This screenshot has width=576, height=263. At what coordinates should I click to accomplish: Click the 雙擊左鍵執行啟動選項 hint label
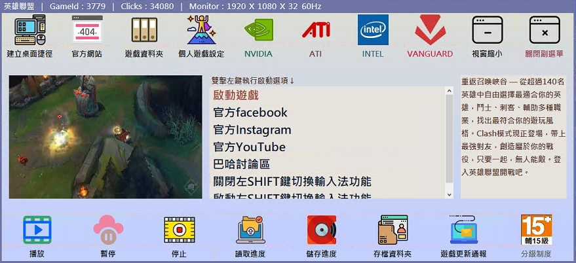coord(253,80)
